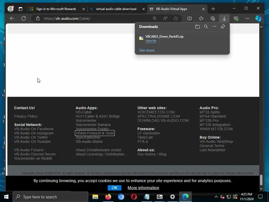The image size is (269, 202).
Task: Close the virtual audio cable download tab
Action: [143, 9]
